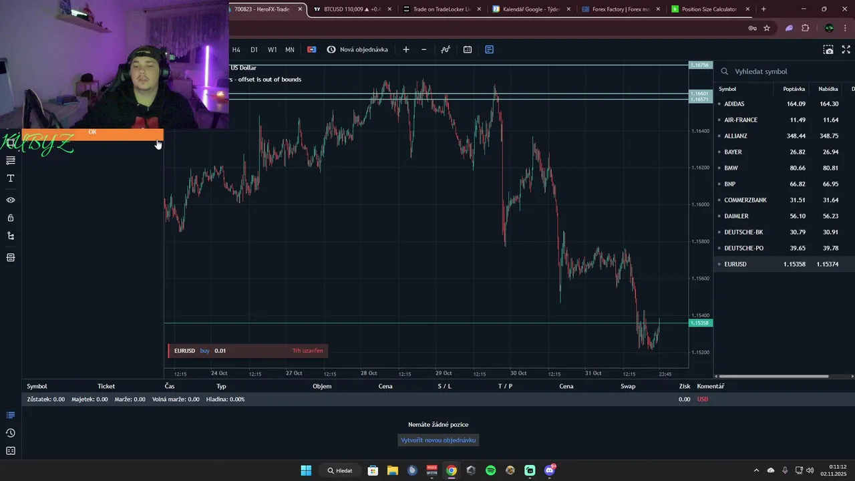
Task: Zoom out chart with minus icon
Action: click(423, 49)
